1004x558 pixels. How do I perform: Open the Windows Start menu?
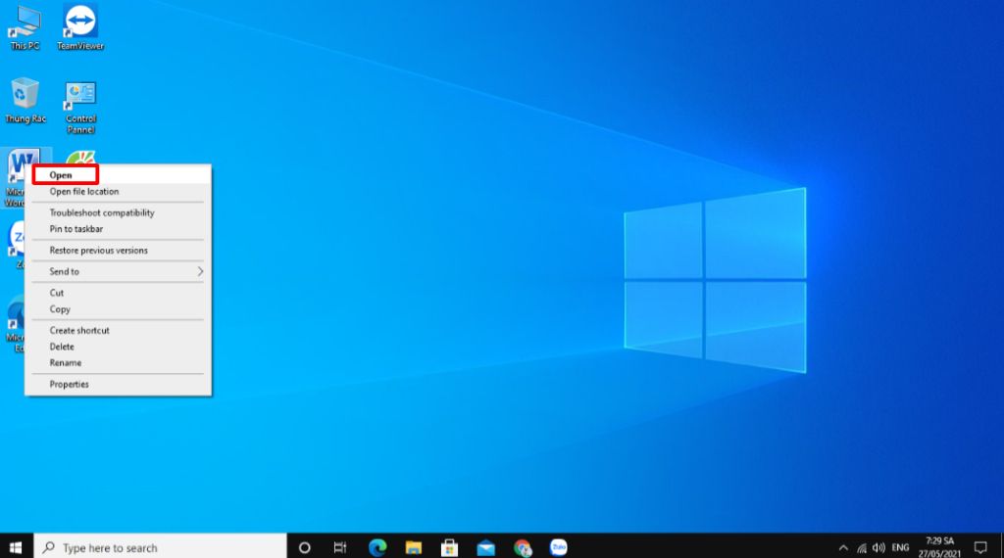coord(16,547)
